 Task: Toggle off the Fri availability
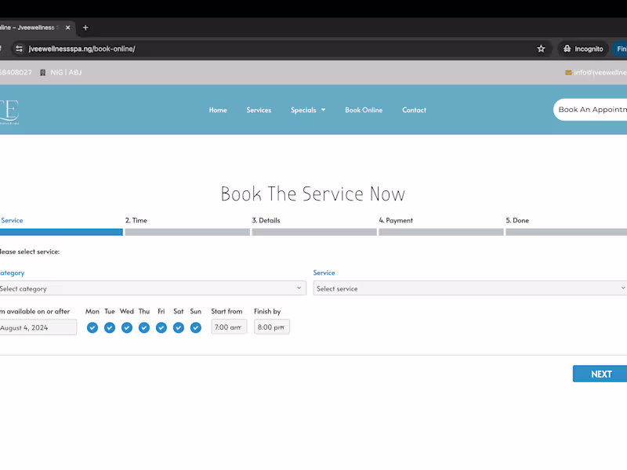pyautogui.click(x=161, y=327)
